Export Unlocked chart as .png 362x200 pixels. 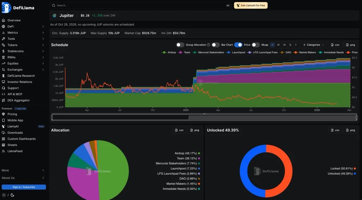click(350, 130)
